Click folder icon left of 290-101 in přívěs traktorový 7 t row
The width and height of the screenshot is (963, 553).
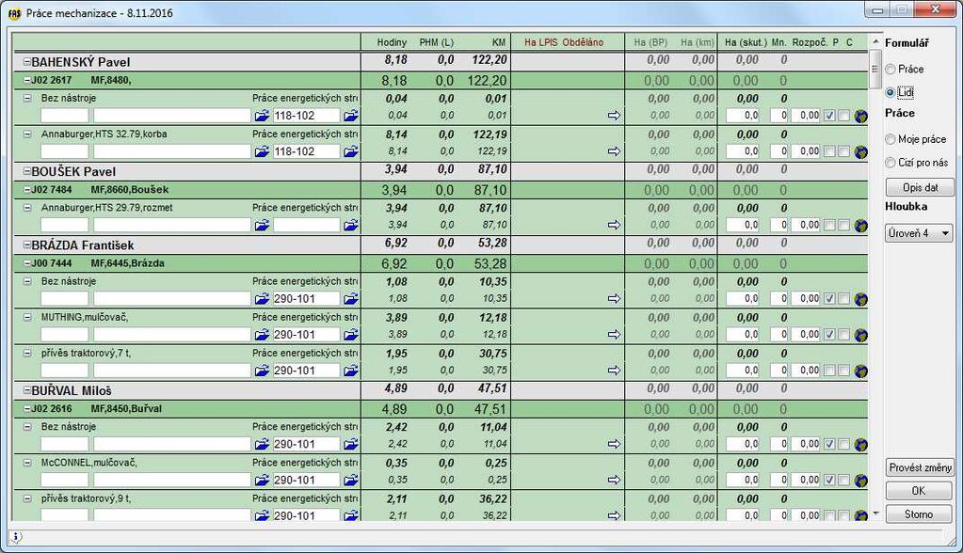(262, 371)
